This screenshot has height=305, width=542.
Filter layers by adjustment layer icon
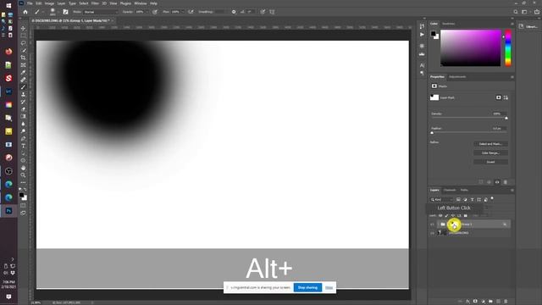tap(465, 200)
